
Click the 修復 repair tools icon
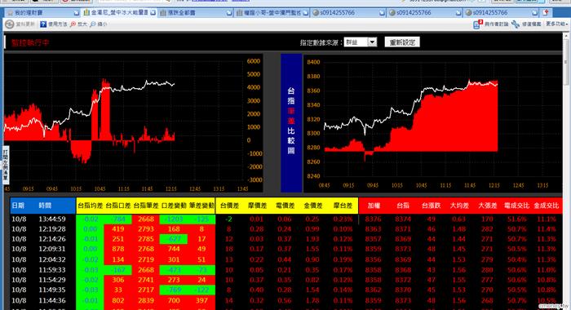[516, 24]
